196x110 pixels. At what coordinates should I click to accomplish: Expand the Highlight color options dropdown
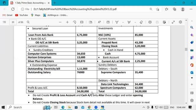[x=135, y=22]
